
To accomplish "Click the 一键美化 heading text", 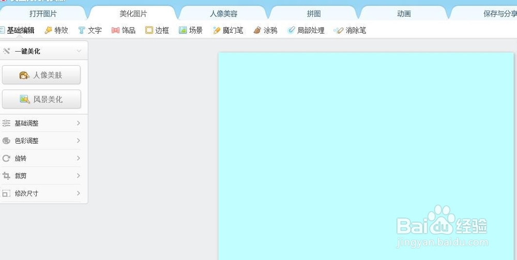I will coord(27,51).
